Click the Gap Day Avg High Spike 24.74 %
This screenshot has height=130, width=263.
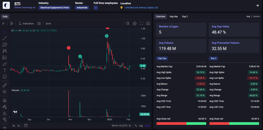pos(200,72)
